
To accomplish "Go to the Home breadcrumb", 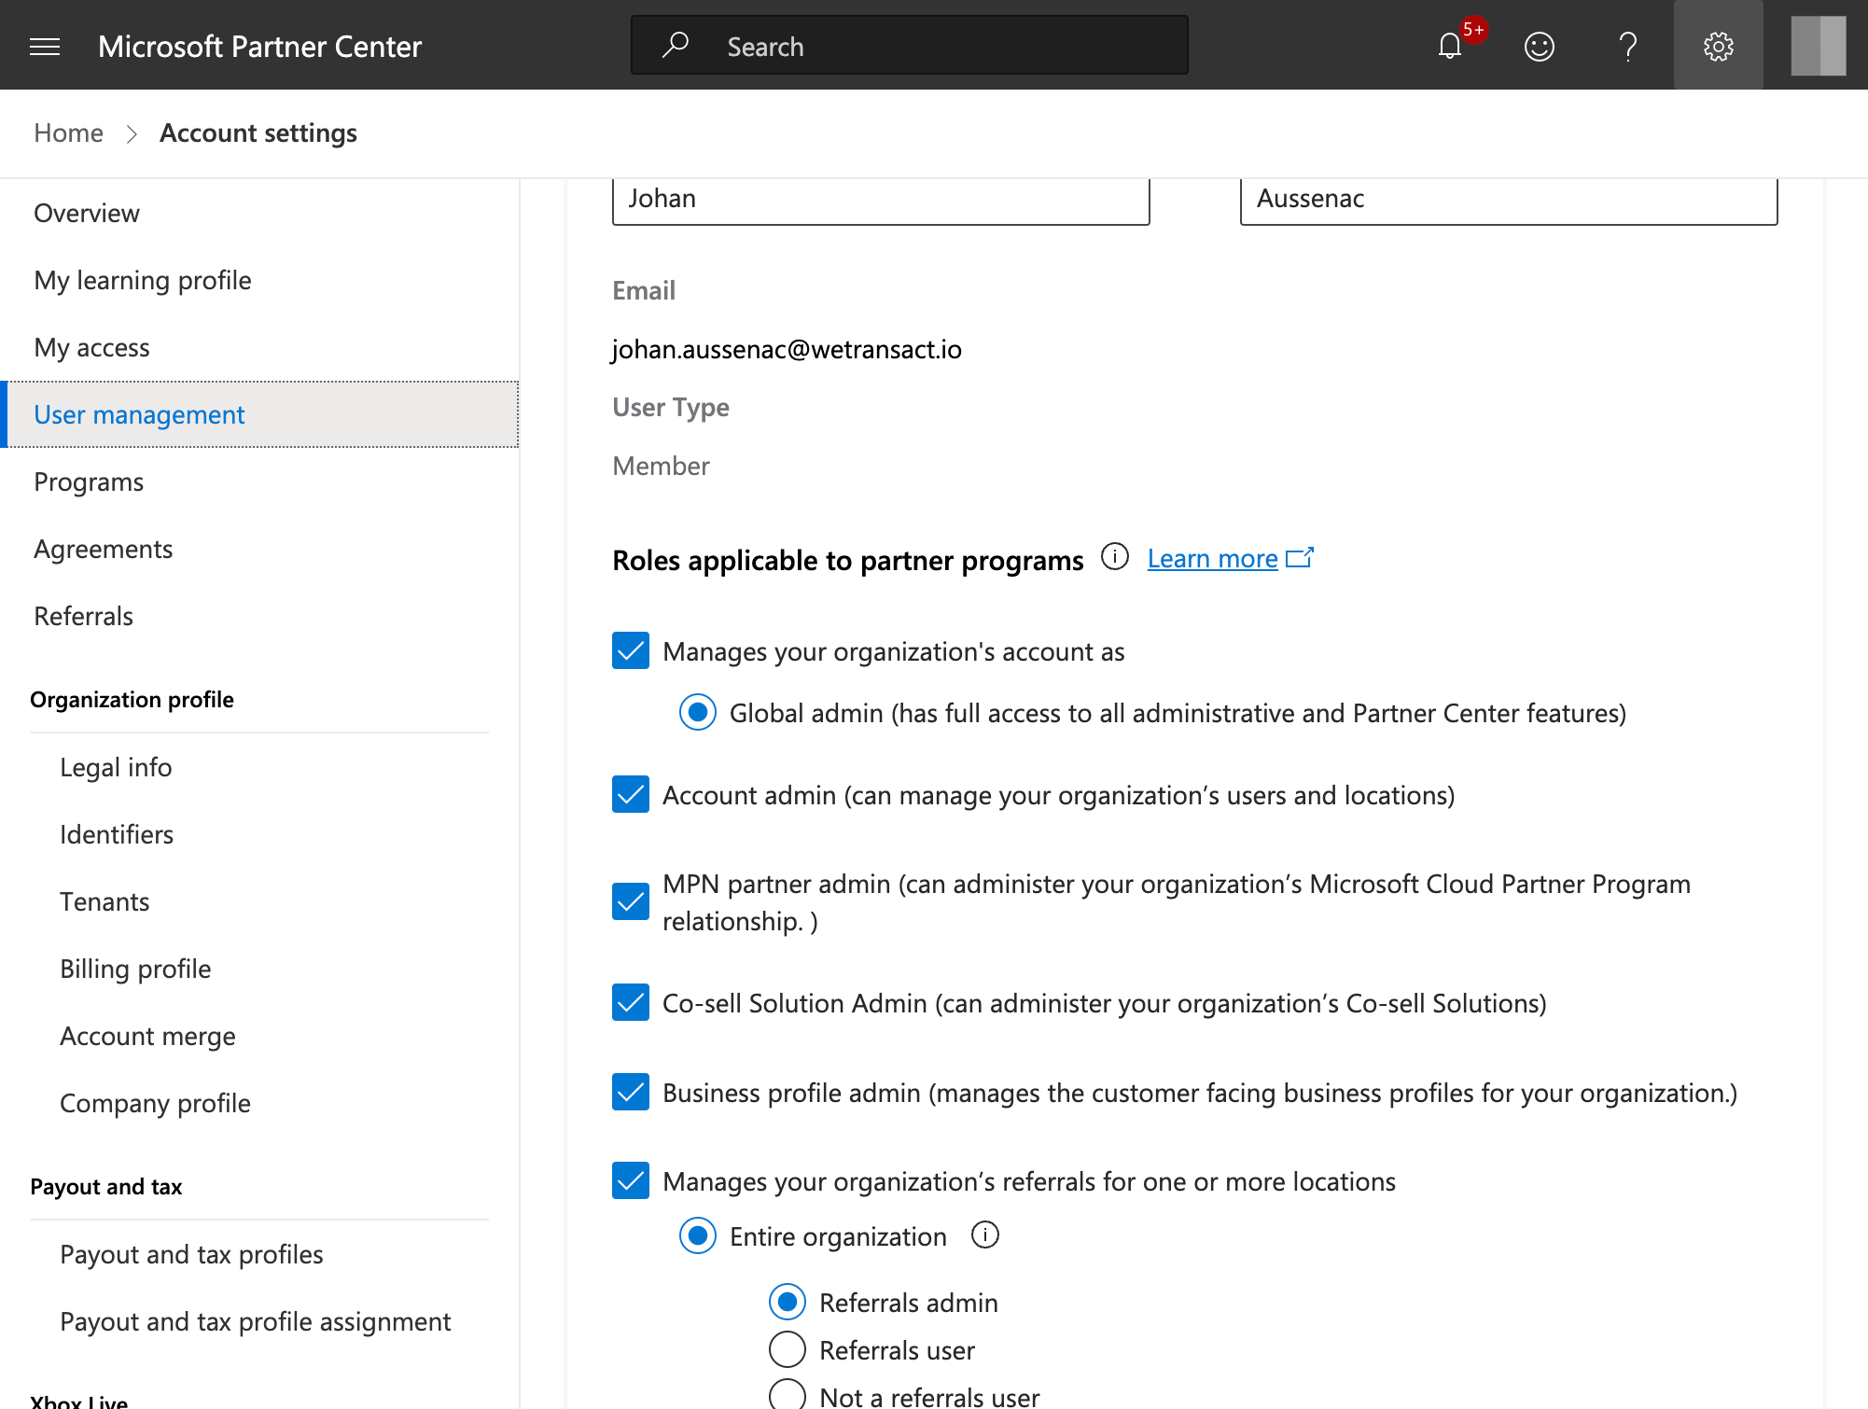I will 68,133.
